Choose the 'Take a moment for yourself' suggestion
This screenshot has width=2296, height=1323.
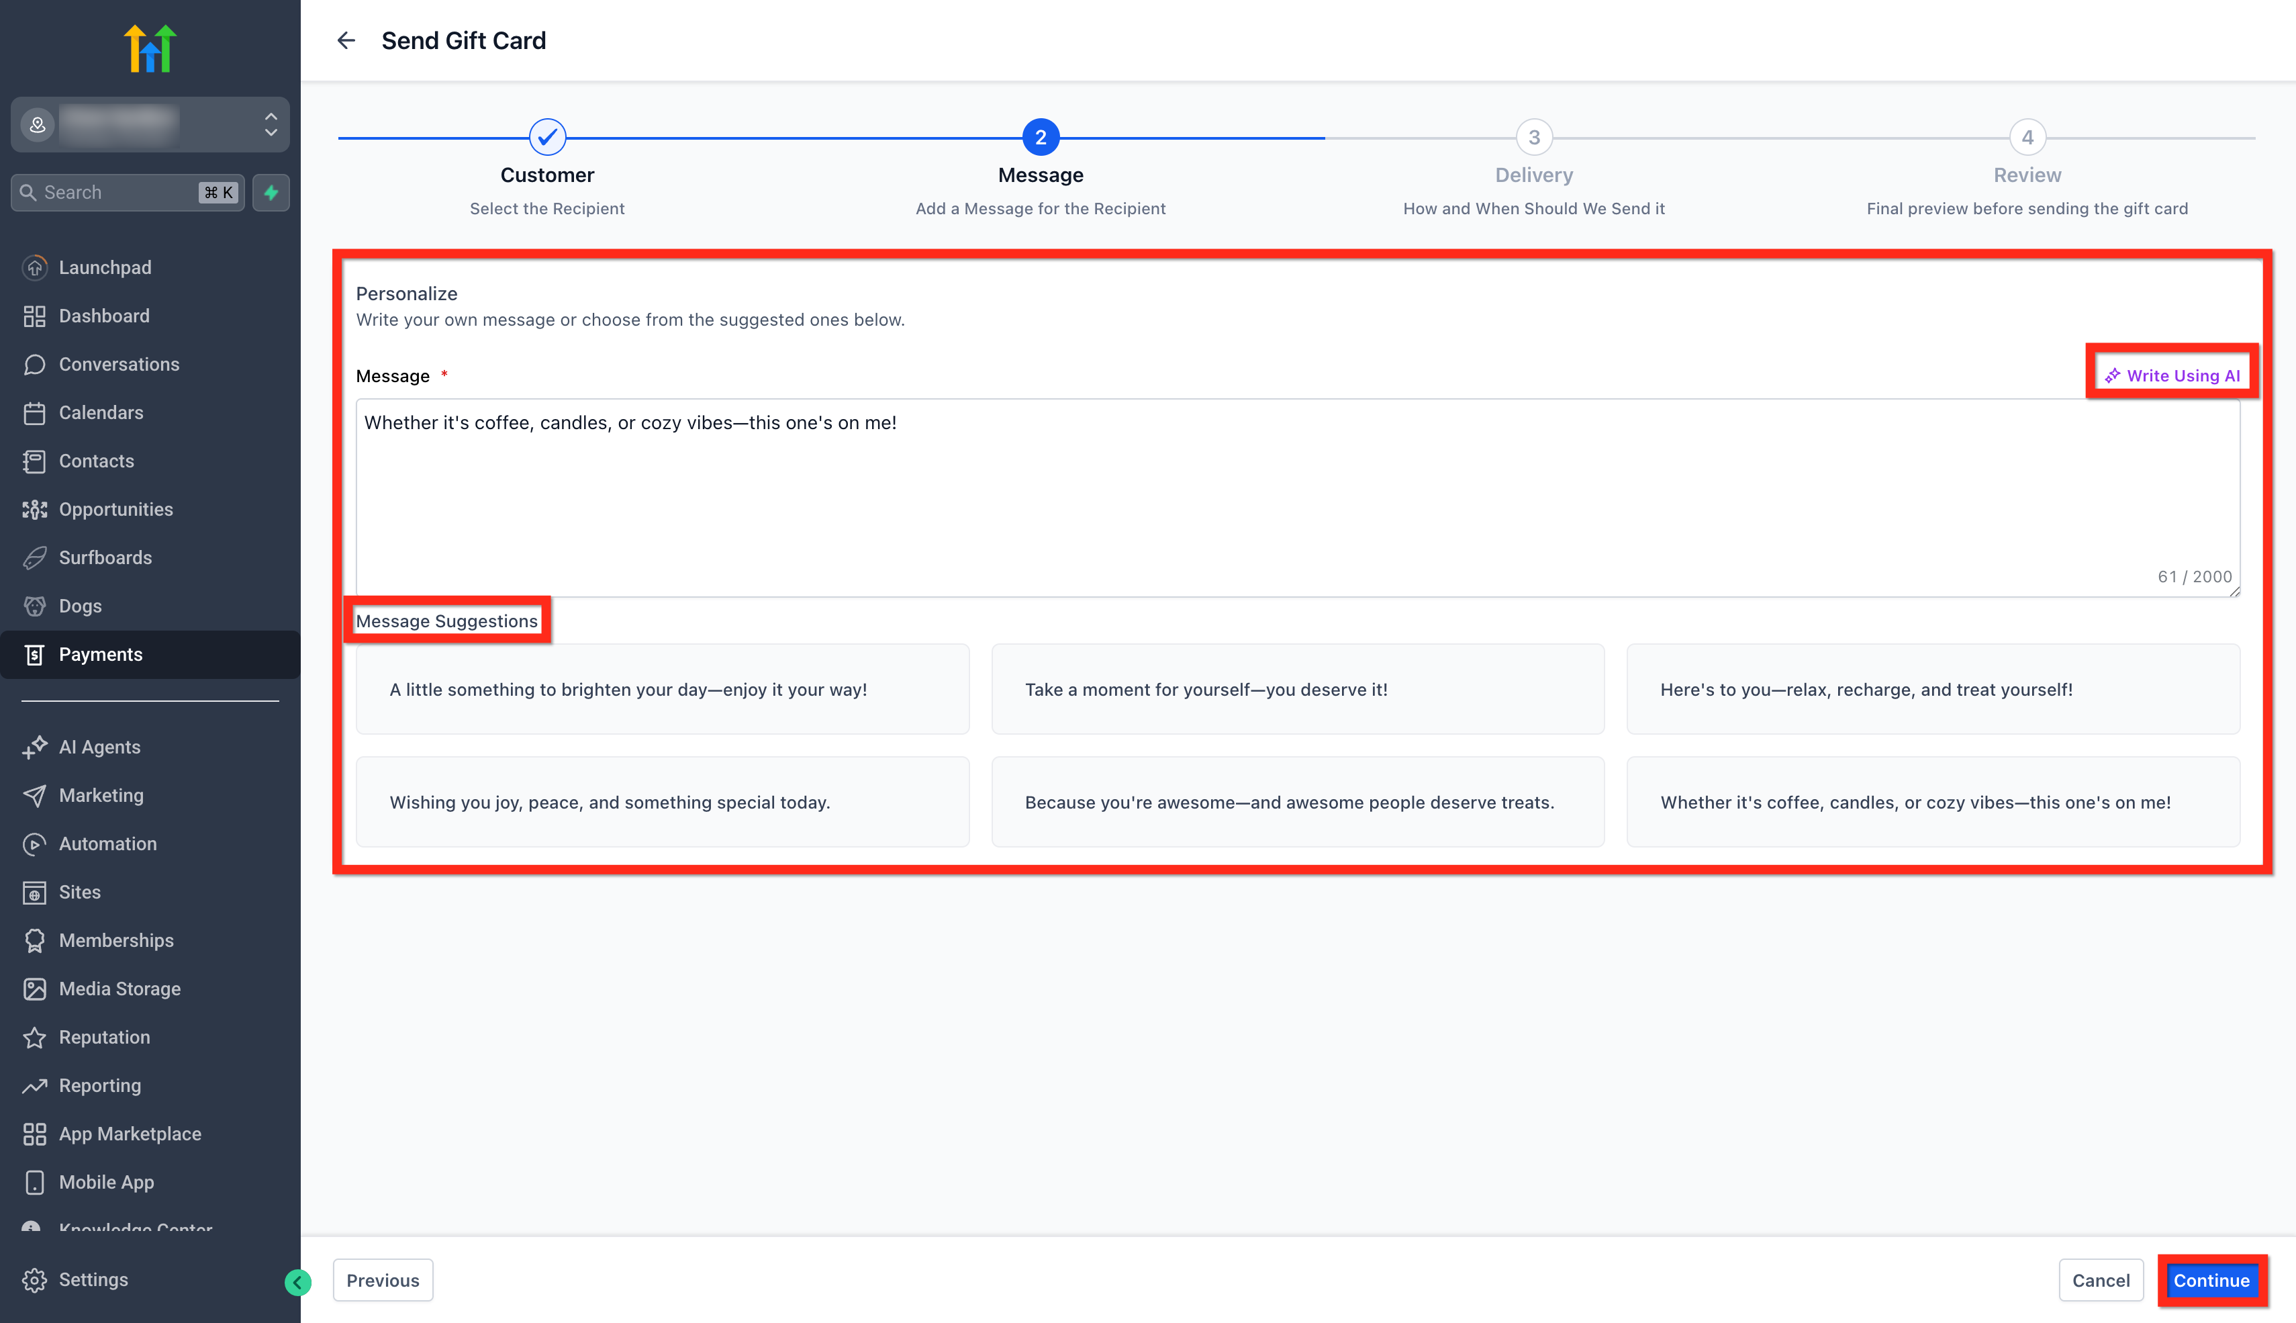[1298, 690]
